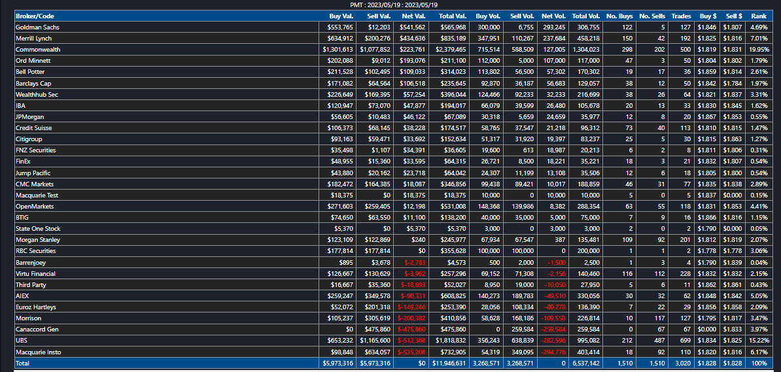Select the IBA broker name
781x372 pixels.
tap(21, 105)
